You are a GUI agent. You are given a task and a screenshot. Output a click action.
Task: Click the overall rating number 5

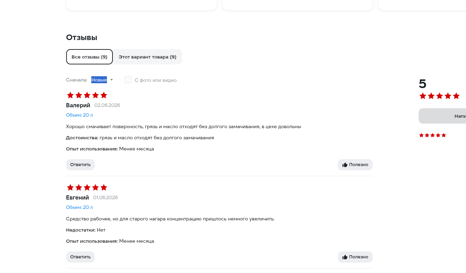click(422, 84)
